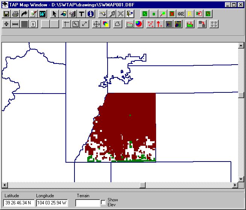The width and height of the screenshot is (246, 210).
Task: Click the notepad icon
Action: [x=33, y=24]
